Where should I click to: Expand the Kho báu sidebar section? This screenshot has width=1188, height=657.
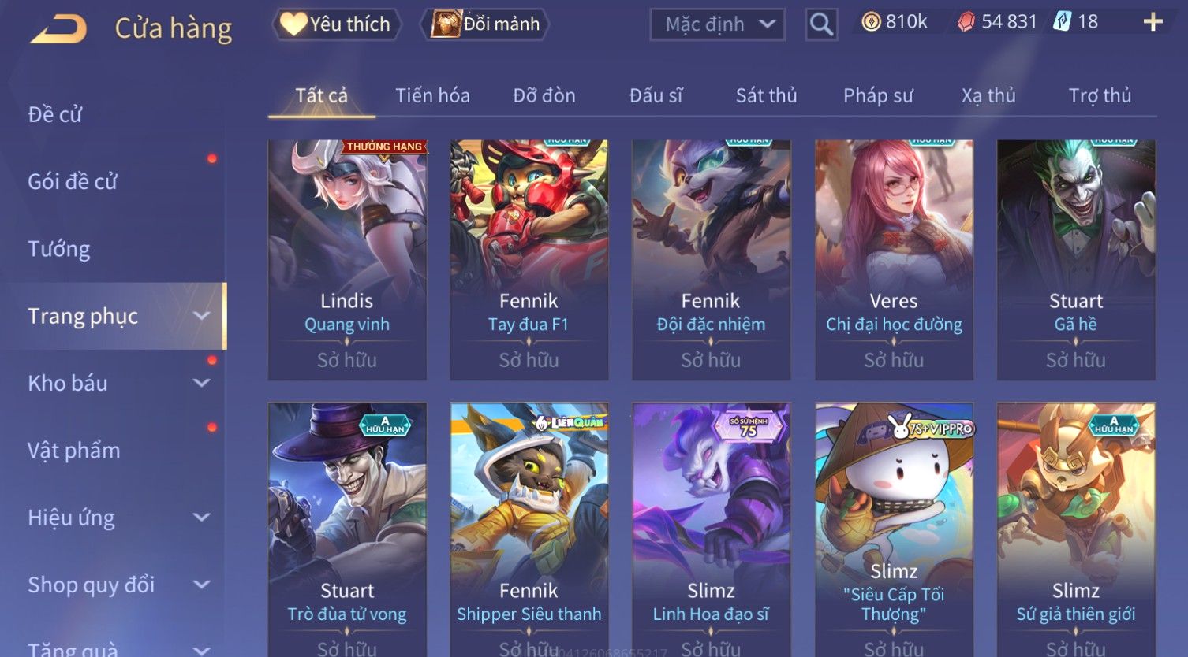coord(202,383)
